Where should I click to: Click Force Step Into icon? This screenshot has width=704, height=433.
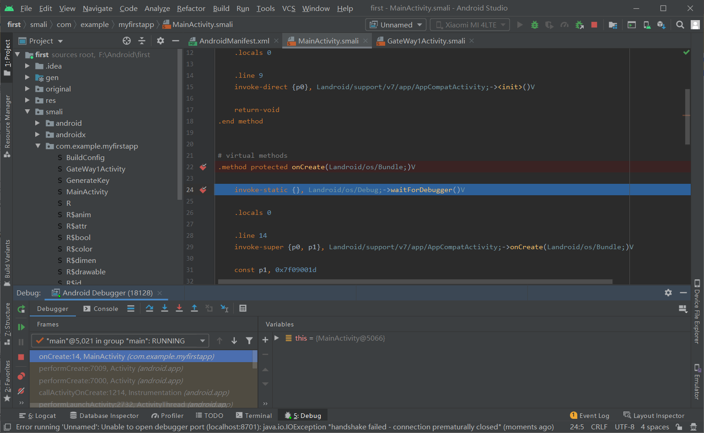[x=179, y=309]
